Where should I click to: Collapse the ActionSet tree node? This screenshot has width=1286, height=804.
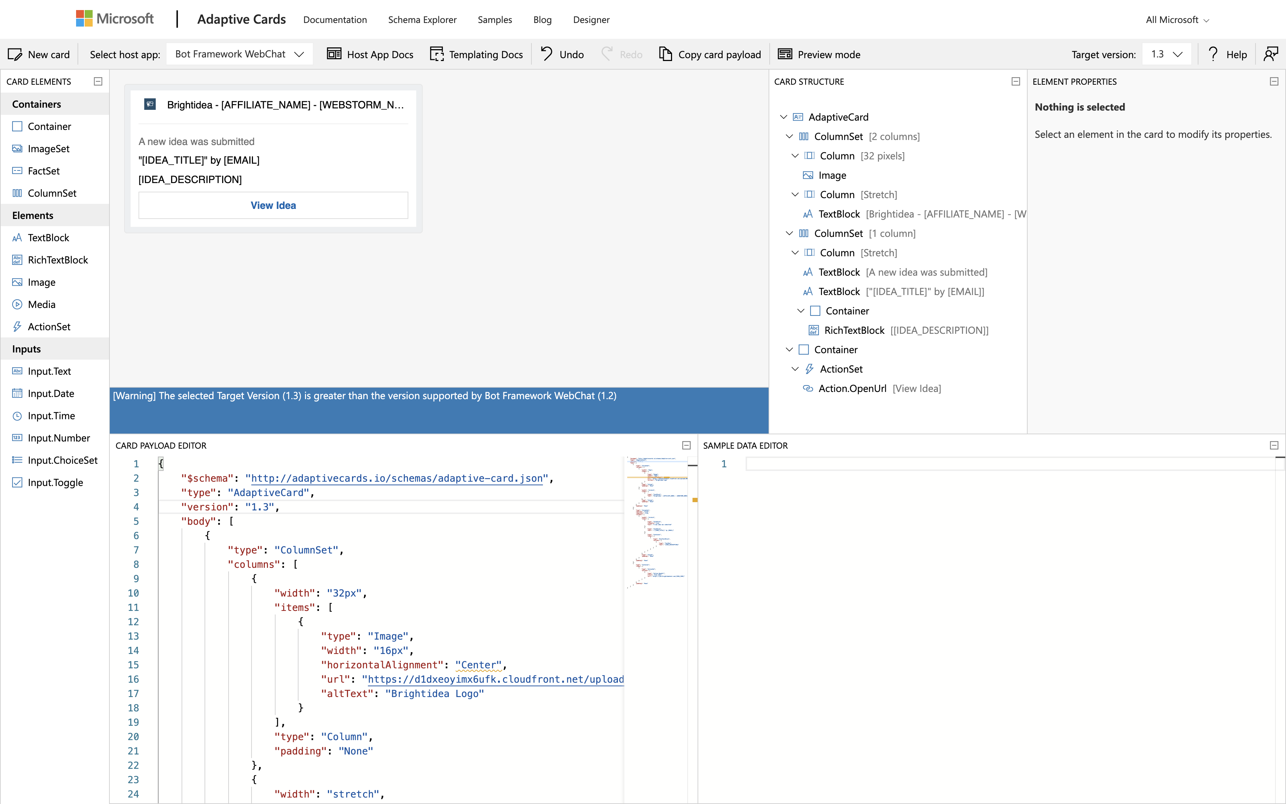tap(795, 369)
